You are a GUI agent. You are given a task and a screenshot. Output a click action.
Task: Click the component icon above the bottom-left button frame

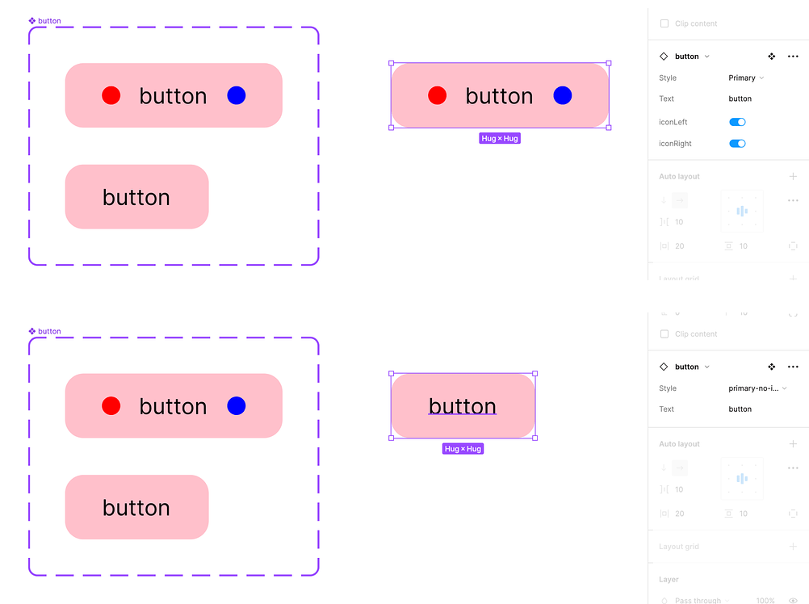pos(32,331)
